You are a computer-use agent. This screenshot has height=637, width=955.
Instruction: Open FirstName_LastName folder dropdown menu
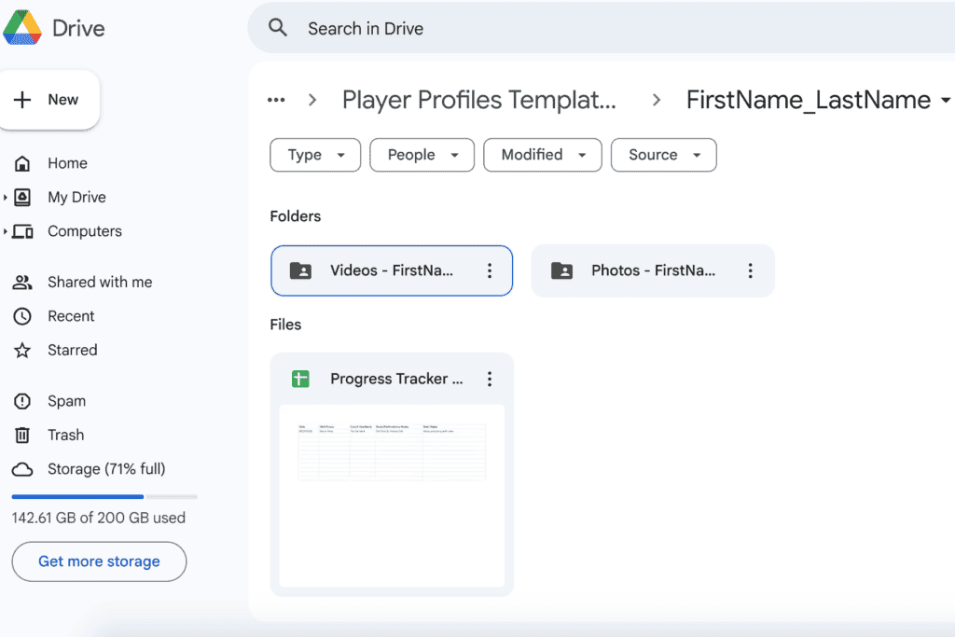(x=946, y=100)
